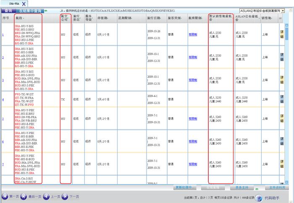Open the 代码助手 code assistant icon
Screen dimensions: 294x203
(259, 197)
